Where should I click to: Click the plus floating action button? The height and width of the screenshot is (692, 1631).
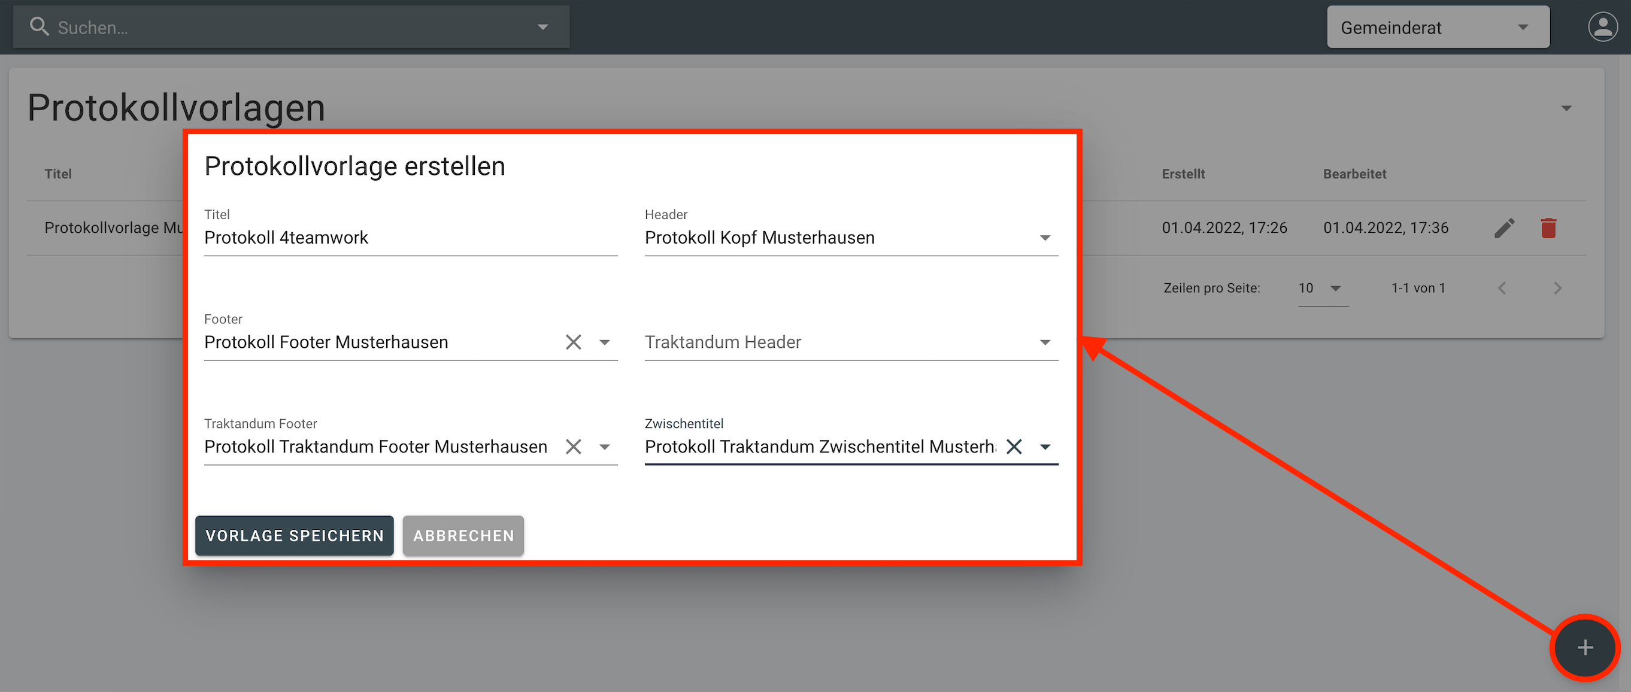pyautogui.click(x=1585, y=647)
